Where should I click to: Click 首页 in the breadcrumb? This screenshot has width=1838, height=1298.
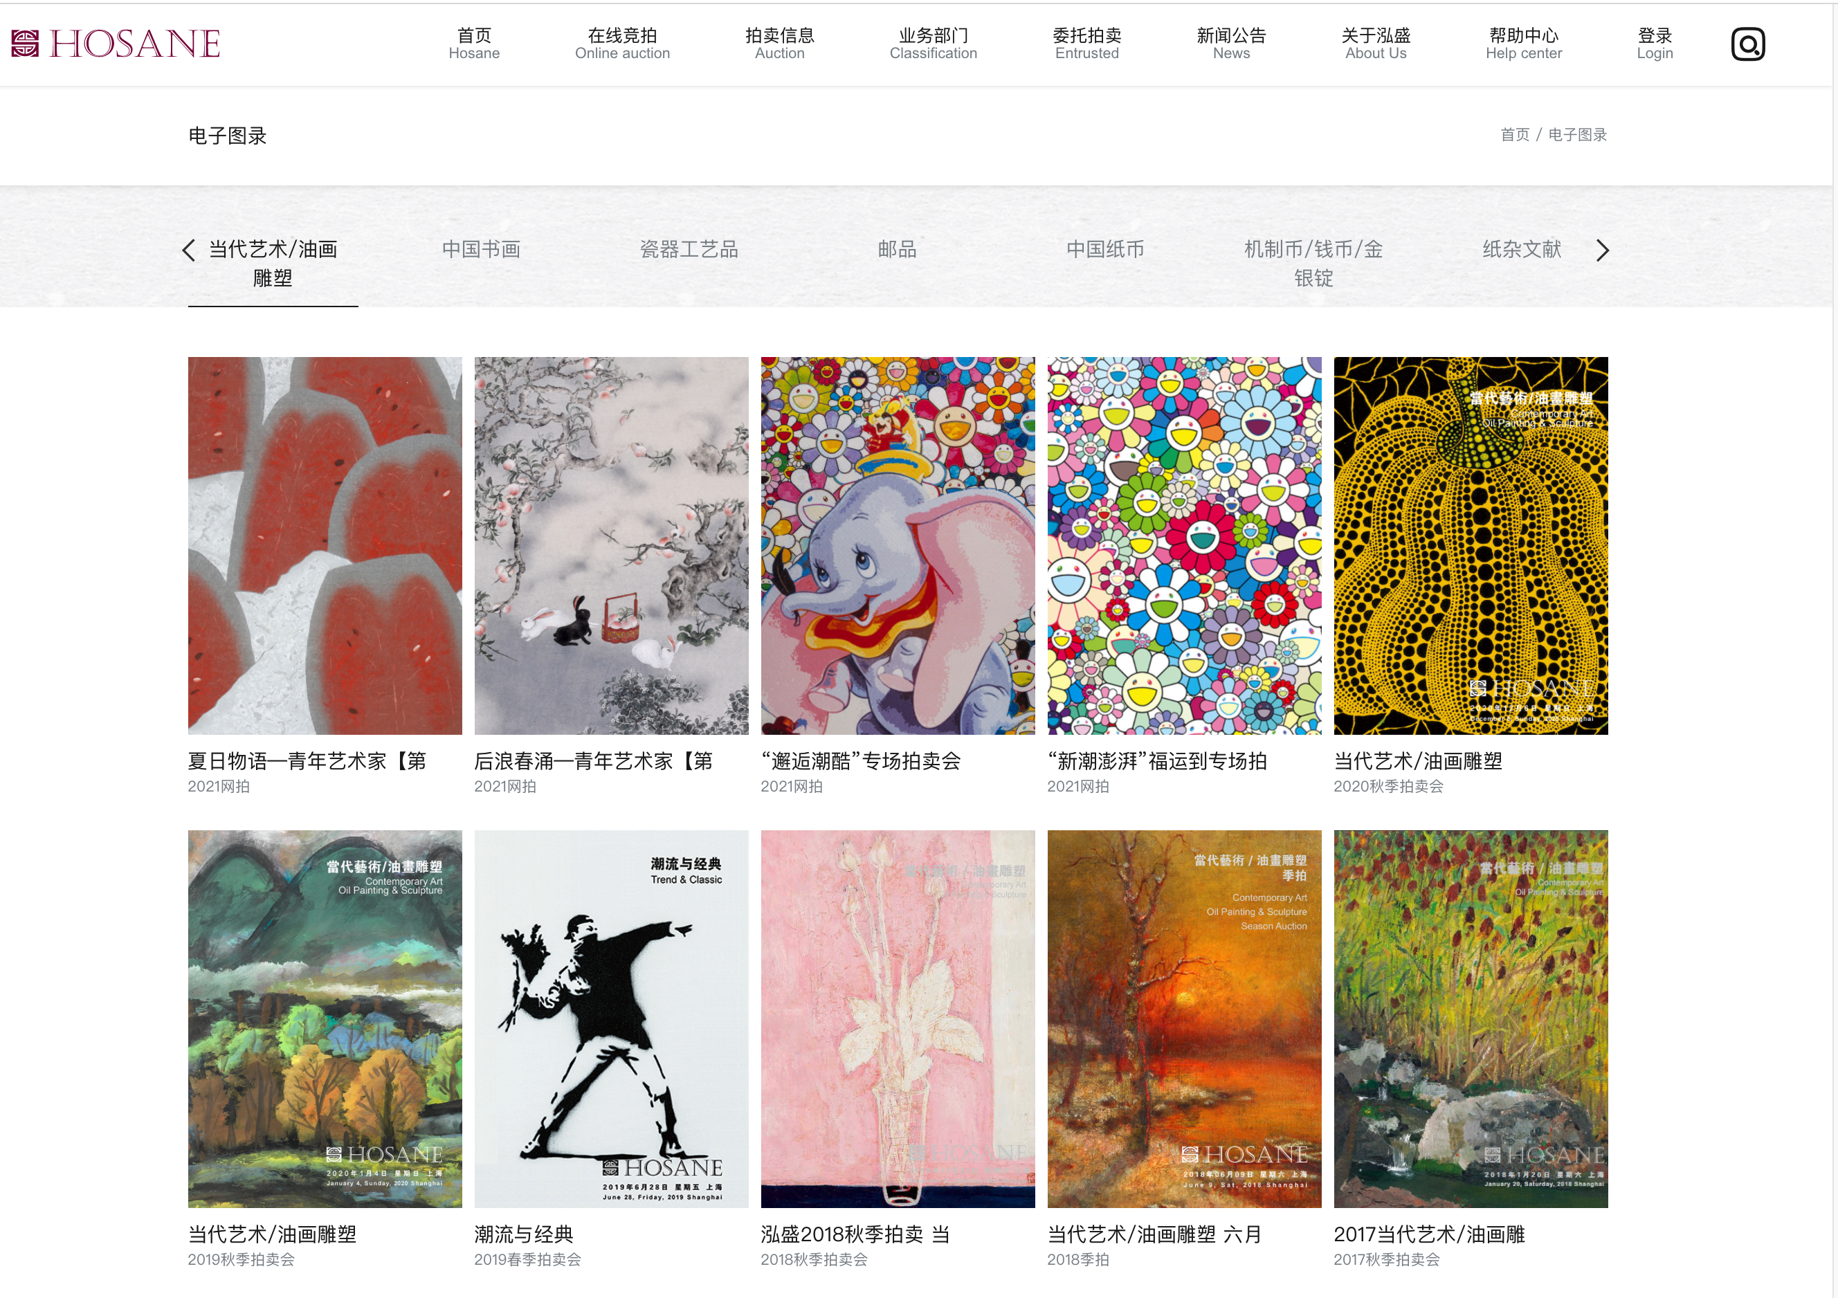point(1513,134)
